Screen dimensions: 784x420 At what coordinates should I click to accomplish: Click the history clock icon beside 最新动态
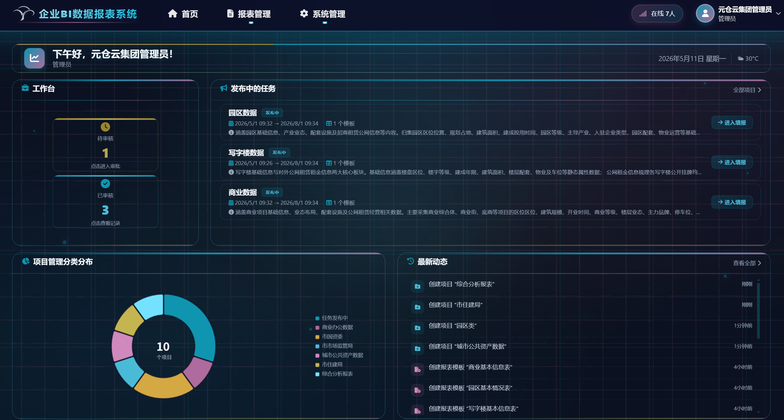tap(410, 261)
